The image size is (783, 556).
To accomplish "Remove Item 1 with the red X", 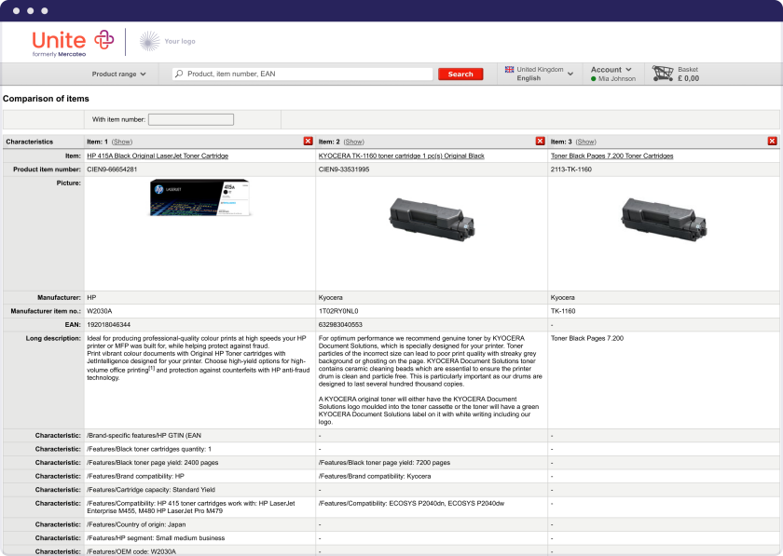I will click(x=309, y=142).
